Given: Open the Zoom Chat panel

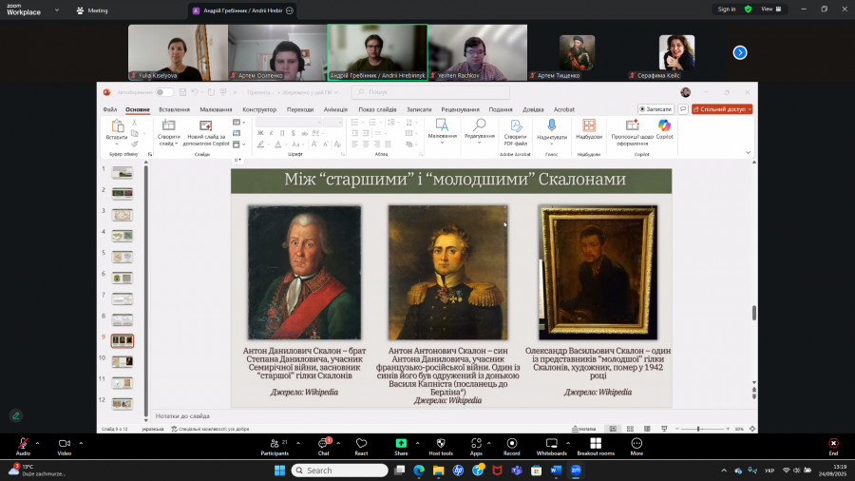Looking at the screenshot, I should 323,445.
